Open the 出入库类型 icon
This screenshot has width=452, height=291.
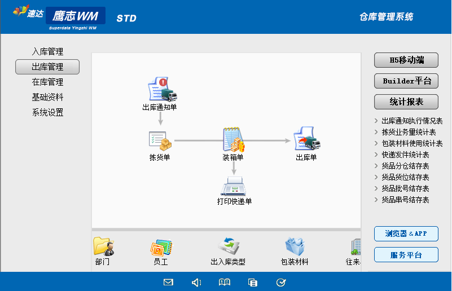[x=229, y=246]
